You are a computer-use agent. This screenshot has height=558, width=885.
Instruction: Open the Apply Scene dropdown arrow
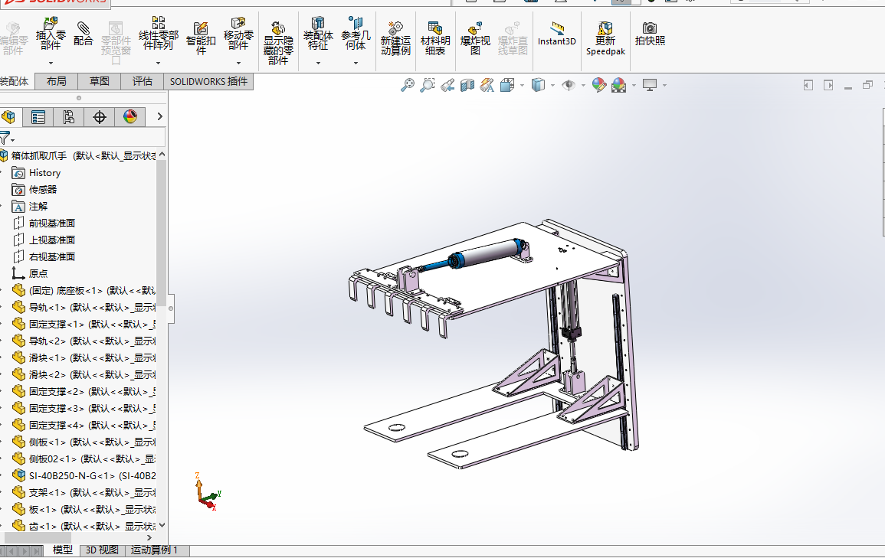(634, 86)
